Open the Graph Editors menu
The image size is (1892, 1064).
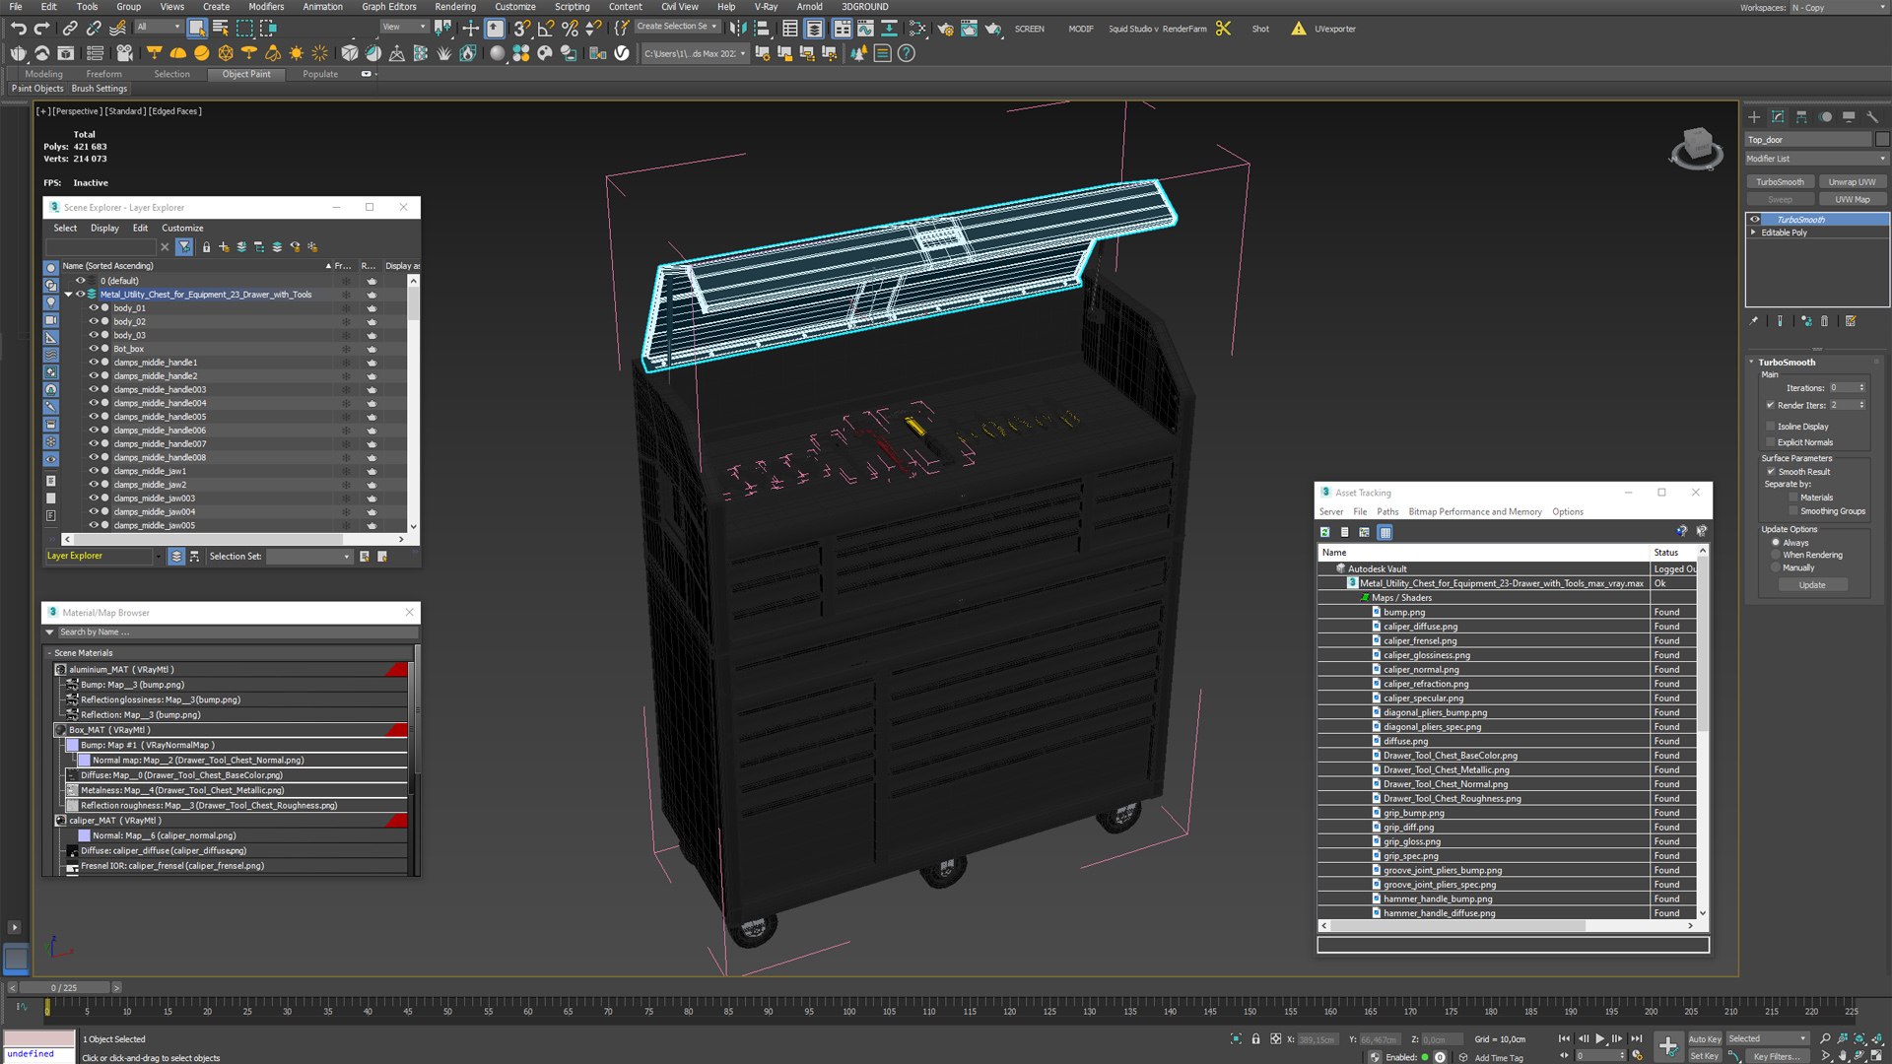tap(388, 7)
